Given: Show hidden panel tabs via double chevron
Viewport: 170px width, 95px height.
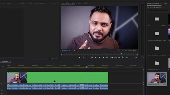Looking at the screenshot, I should (x=58, y=3).
